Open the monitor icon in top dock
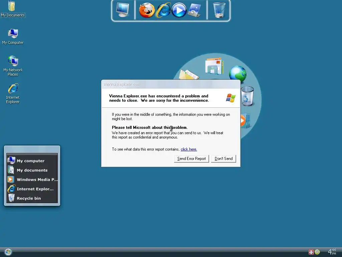Viewport: 342px width, 257px height. [123, 10]
